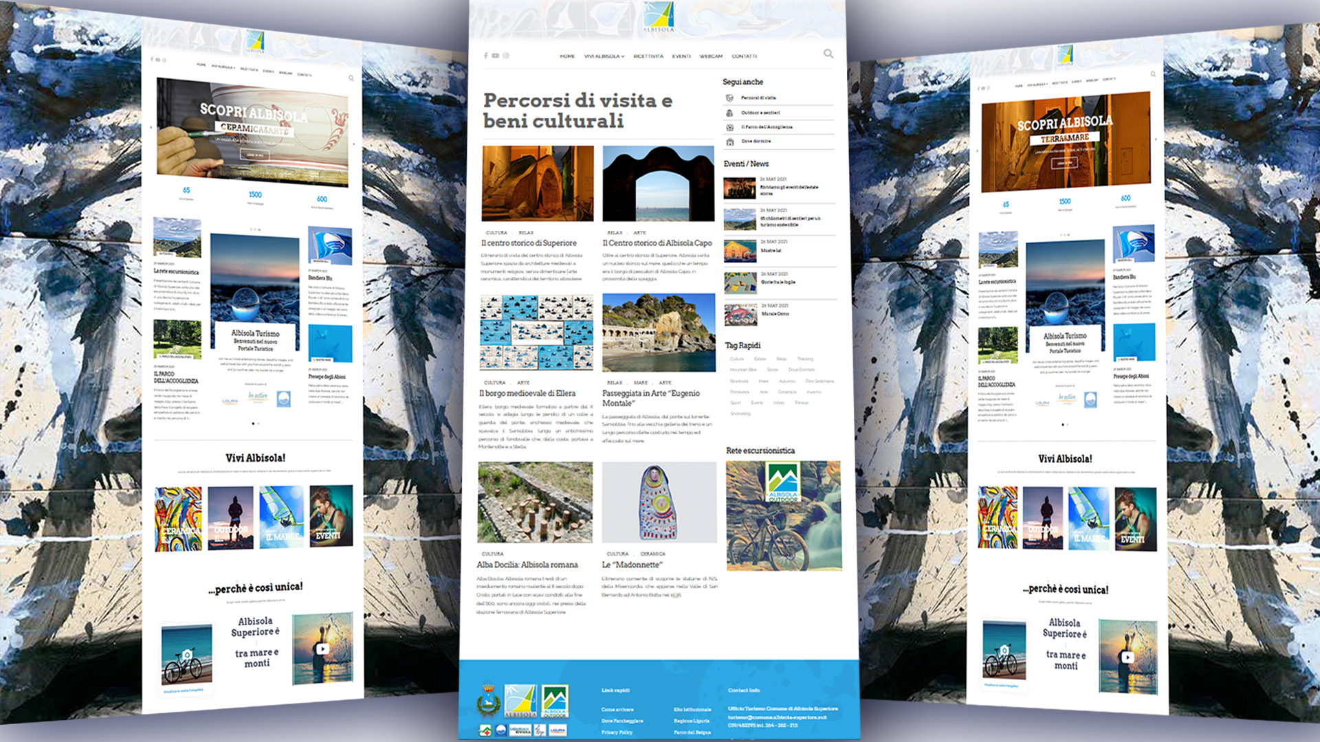
Task: Expand the Vivi Albisola dropdown menu
Action: (x=604, y=56)
